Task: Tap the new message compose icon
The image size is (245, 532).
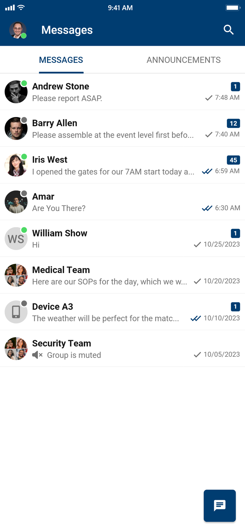Action: (x=220, y=506)
